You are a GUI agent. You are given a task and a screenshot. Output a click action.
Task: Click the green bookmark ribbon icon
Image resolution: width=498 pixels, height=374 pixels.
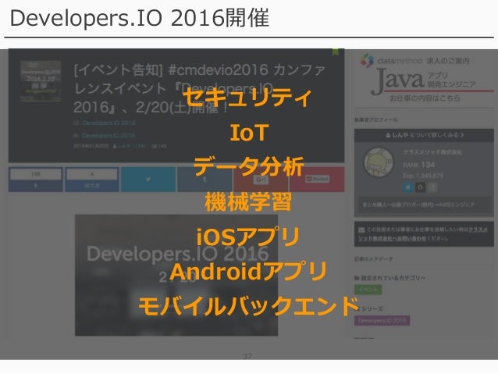click(335, 52)
